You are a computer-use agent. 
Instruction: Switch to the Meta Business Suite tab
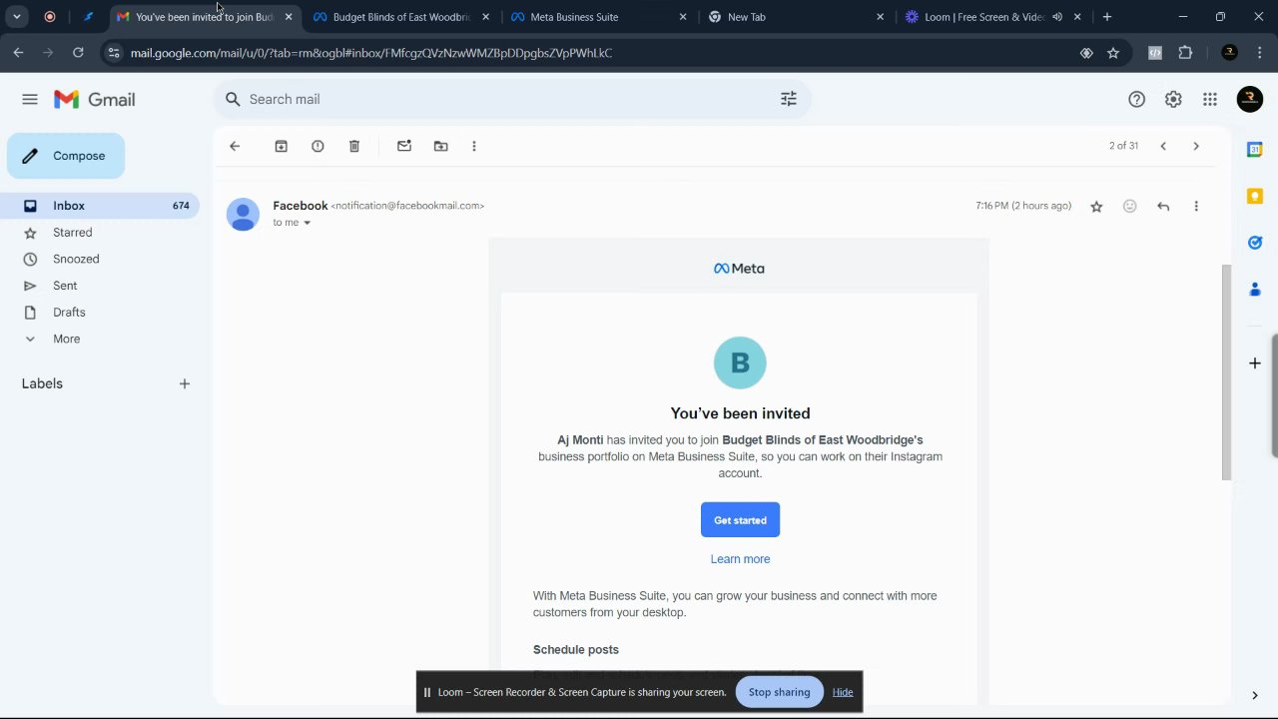point(590,17)
